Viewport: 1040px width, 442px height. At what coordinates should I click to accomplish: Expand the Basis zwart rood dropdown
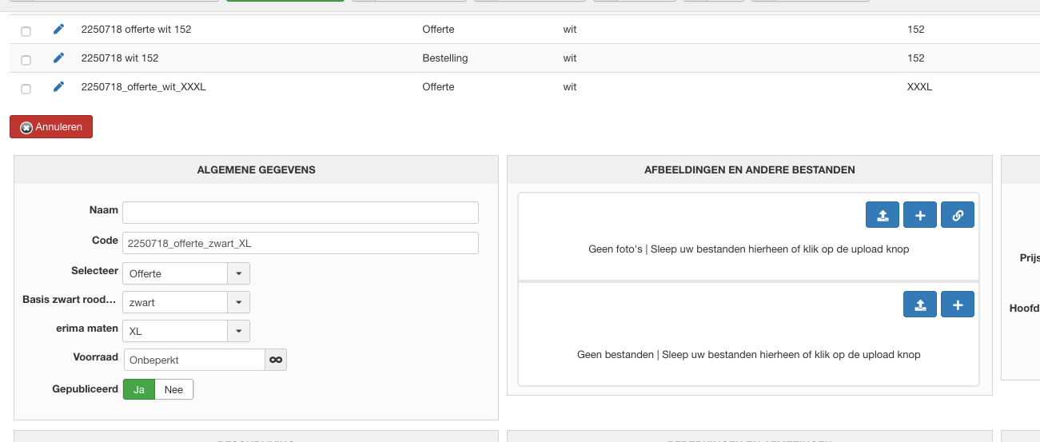(238, 302)
